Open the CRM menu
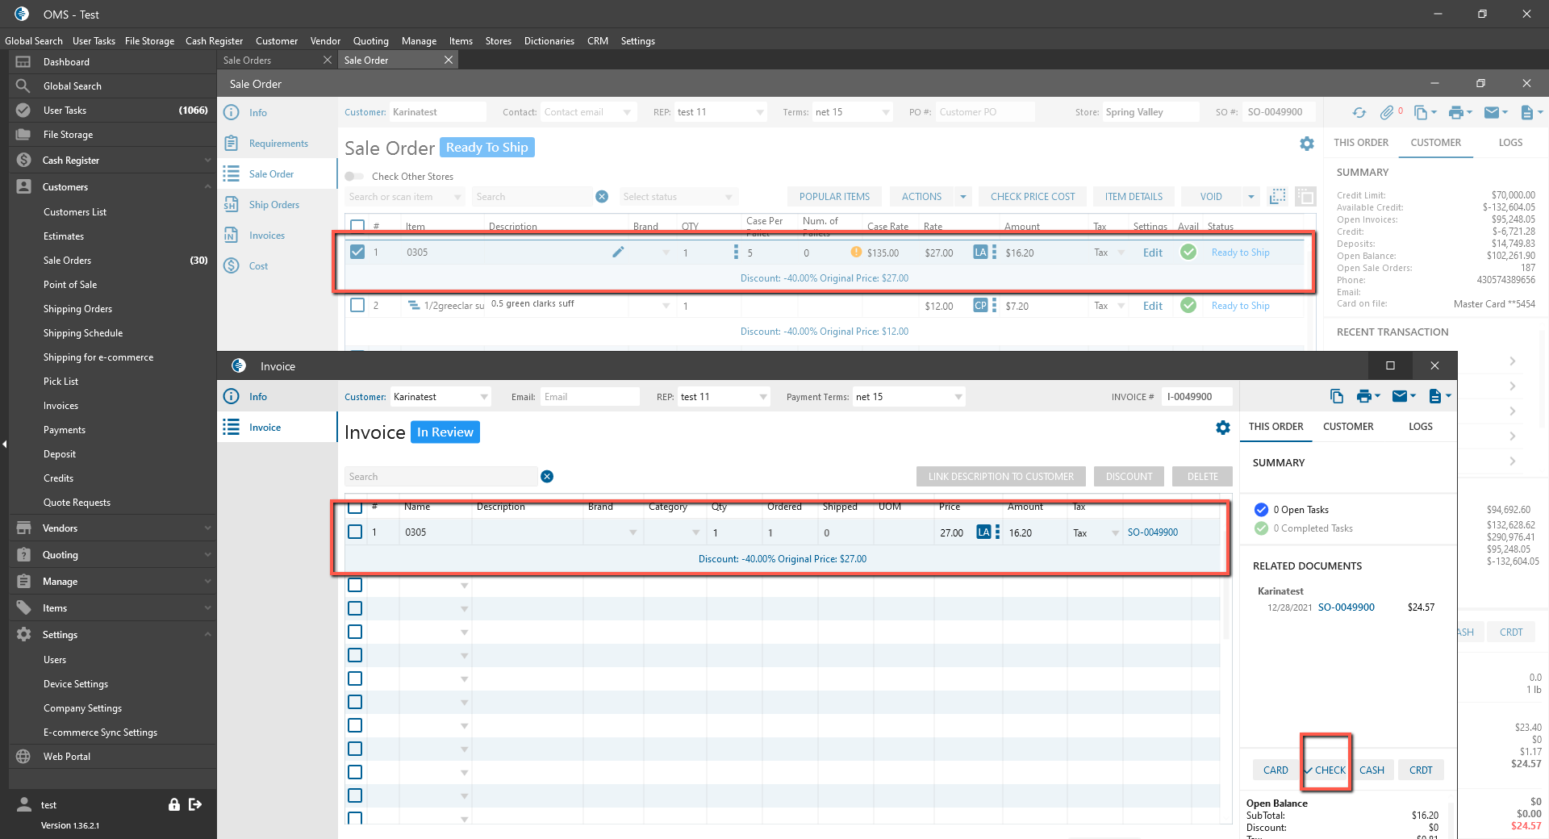This screenshot has width=1549, height=839. point(598,41)
